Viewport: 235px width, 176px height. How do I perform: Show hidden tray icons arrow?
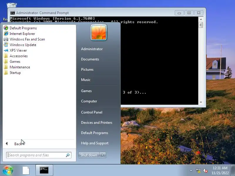tap(191, 170)
